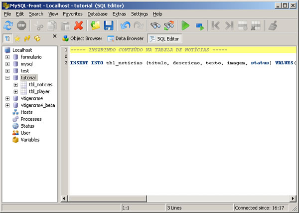299x213 pixels.
Task: Open the Search menu
Action: click(x=36, y=14)
